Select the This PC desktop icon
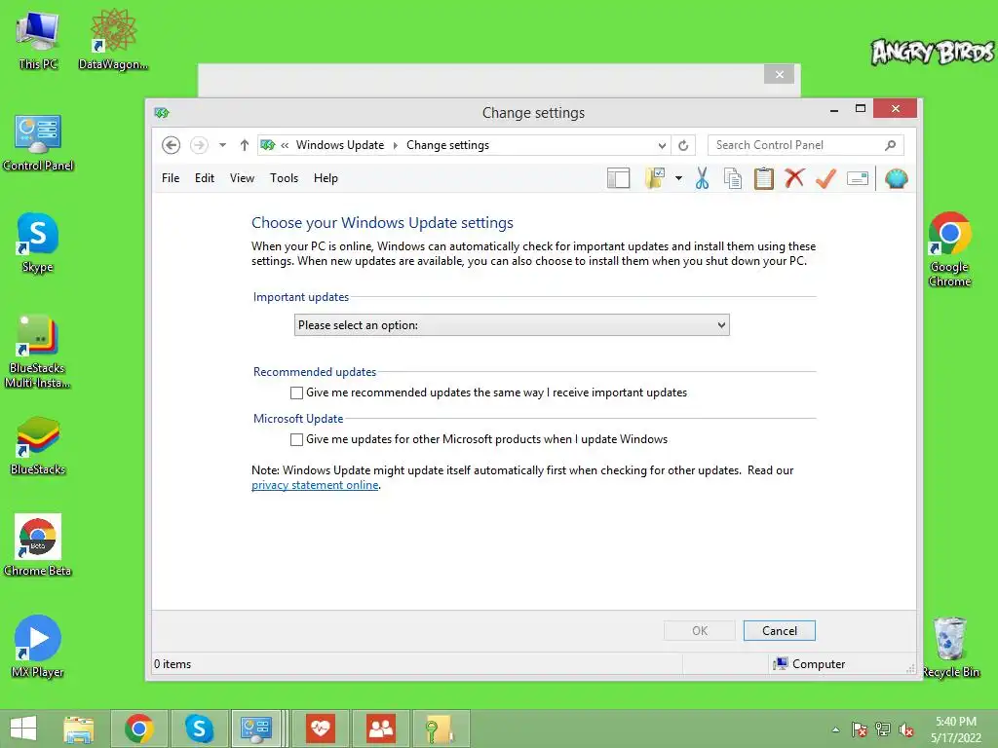 38,41
